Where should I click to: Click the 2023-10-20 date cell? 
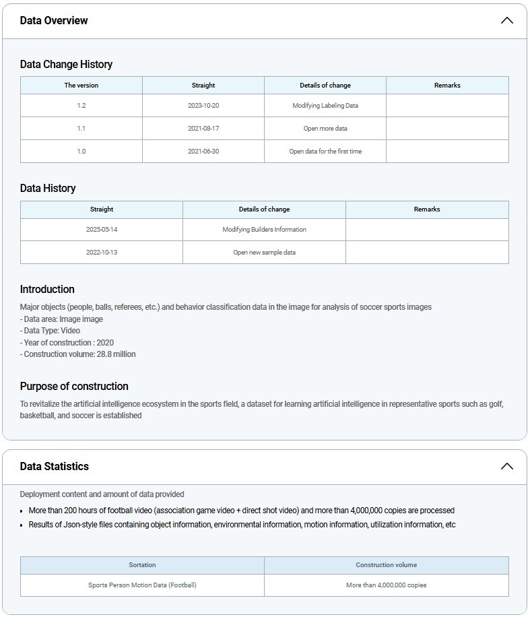[203, 106]
